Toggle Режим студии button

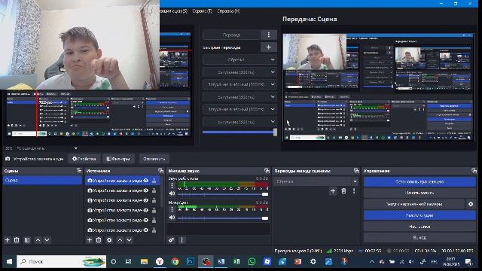point(419,215)
